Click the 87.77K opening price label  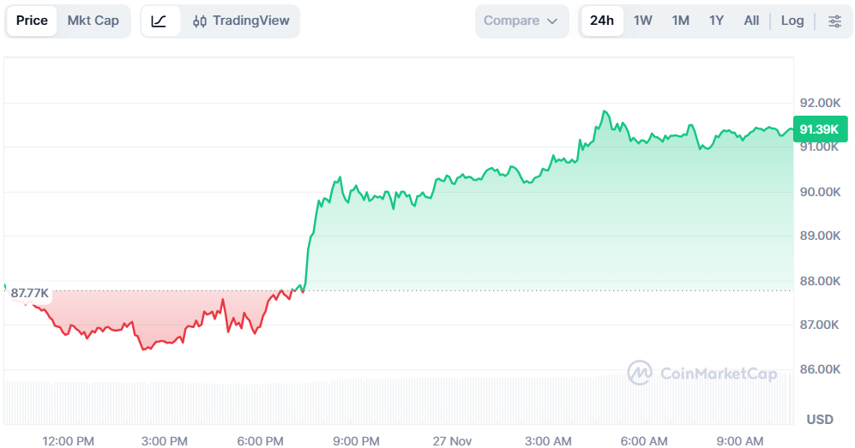(x=30, y=293)
